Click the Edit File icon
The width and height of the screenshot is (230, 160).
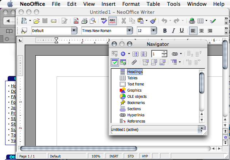pos(64,21)
